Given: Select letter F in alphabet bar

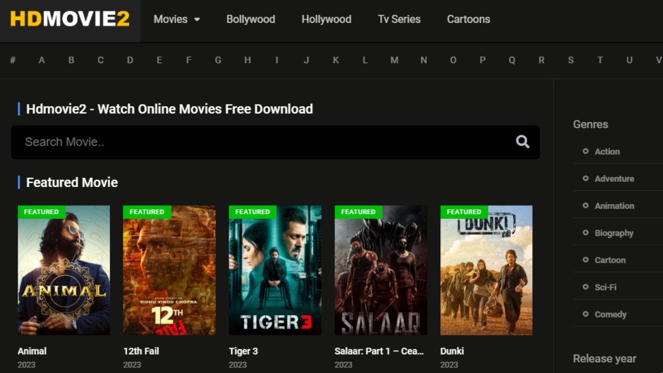Looking at the screenshot, I should (189, 60).
